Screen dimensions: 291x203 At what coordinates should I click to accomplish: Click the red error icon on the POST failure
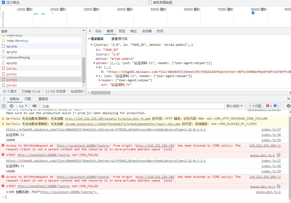click(x=3, y=155)
